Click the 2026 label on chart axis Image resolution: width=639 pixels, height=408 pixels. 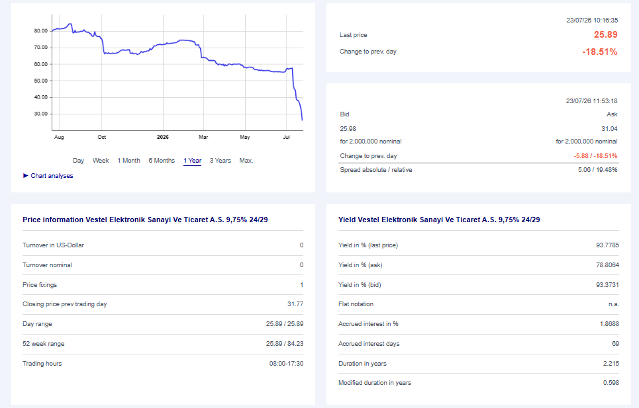click(x=163, y=137)
